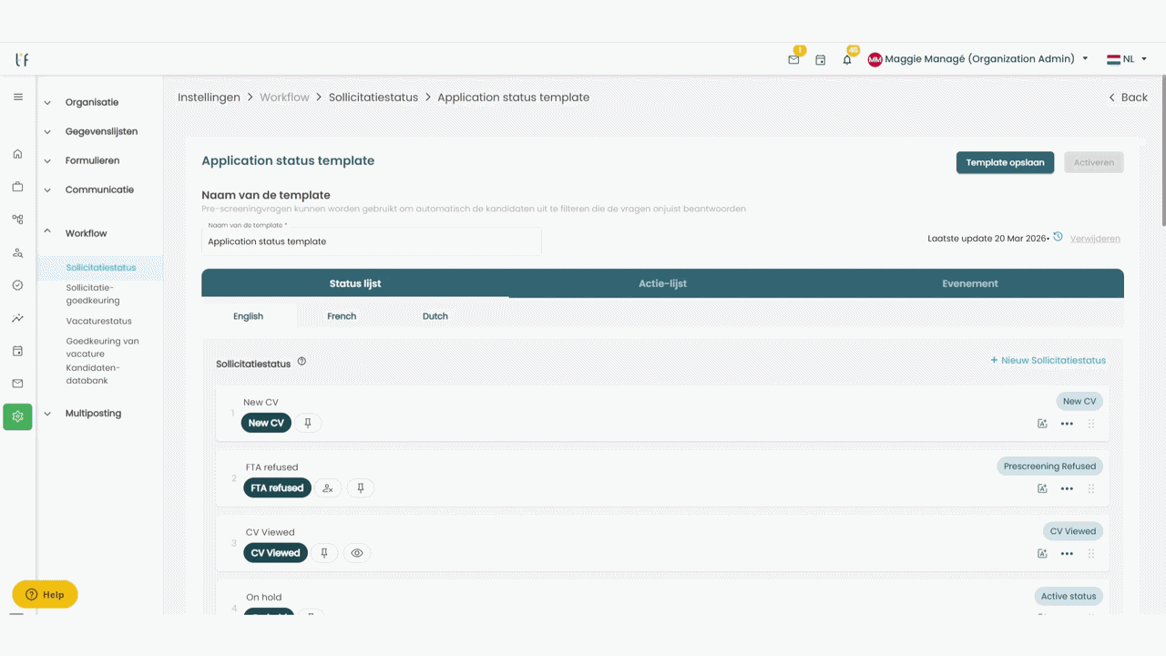This screenshot has width=1166, height=656.
Task: Open more options for FTA refused row
Action: [1067, 488]
